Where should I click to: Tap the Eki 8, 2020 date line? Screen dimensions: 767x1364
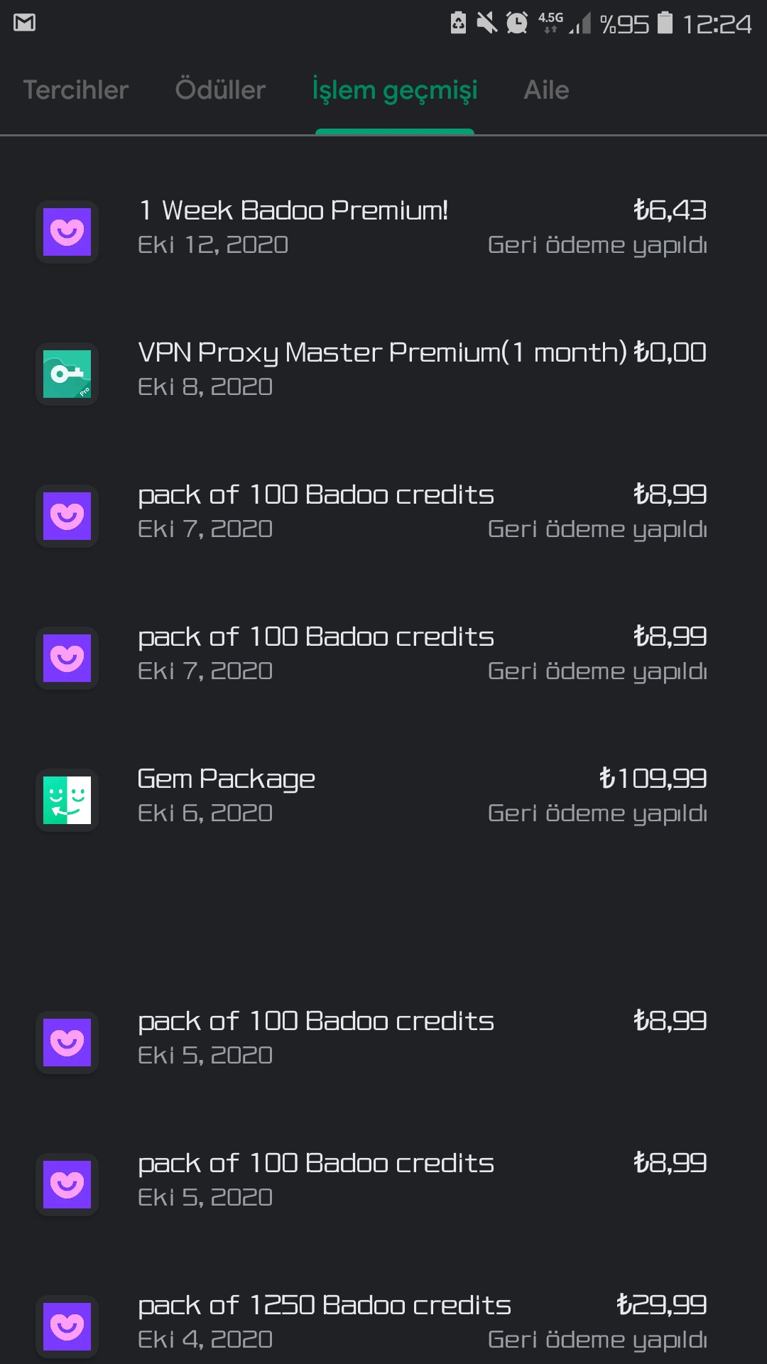point(205,387)
